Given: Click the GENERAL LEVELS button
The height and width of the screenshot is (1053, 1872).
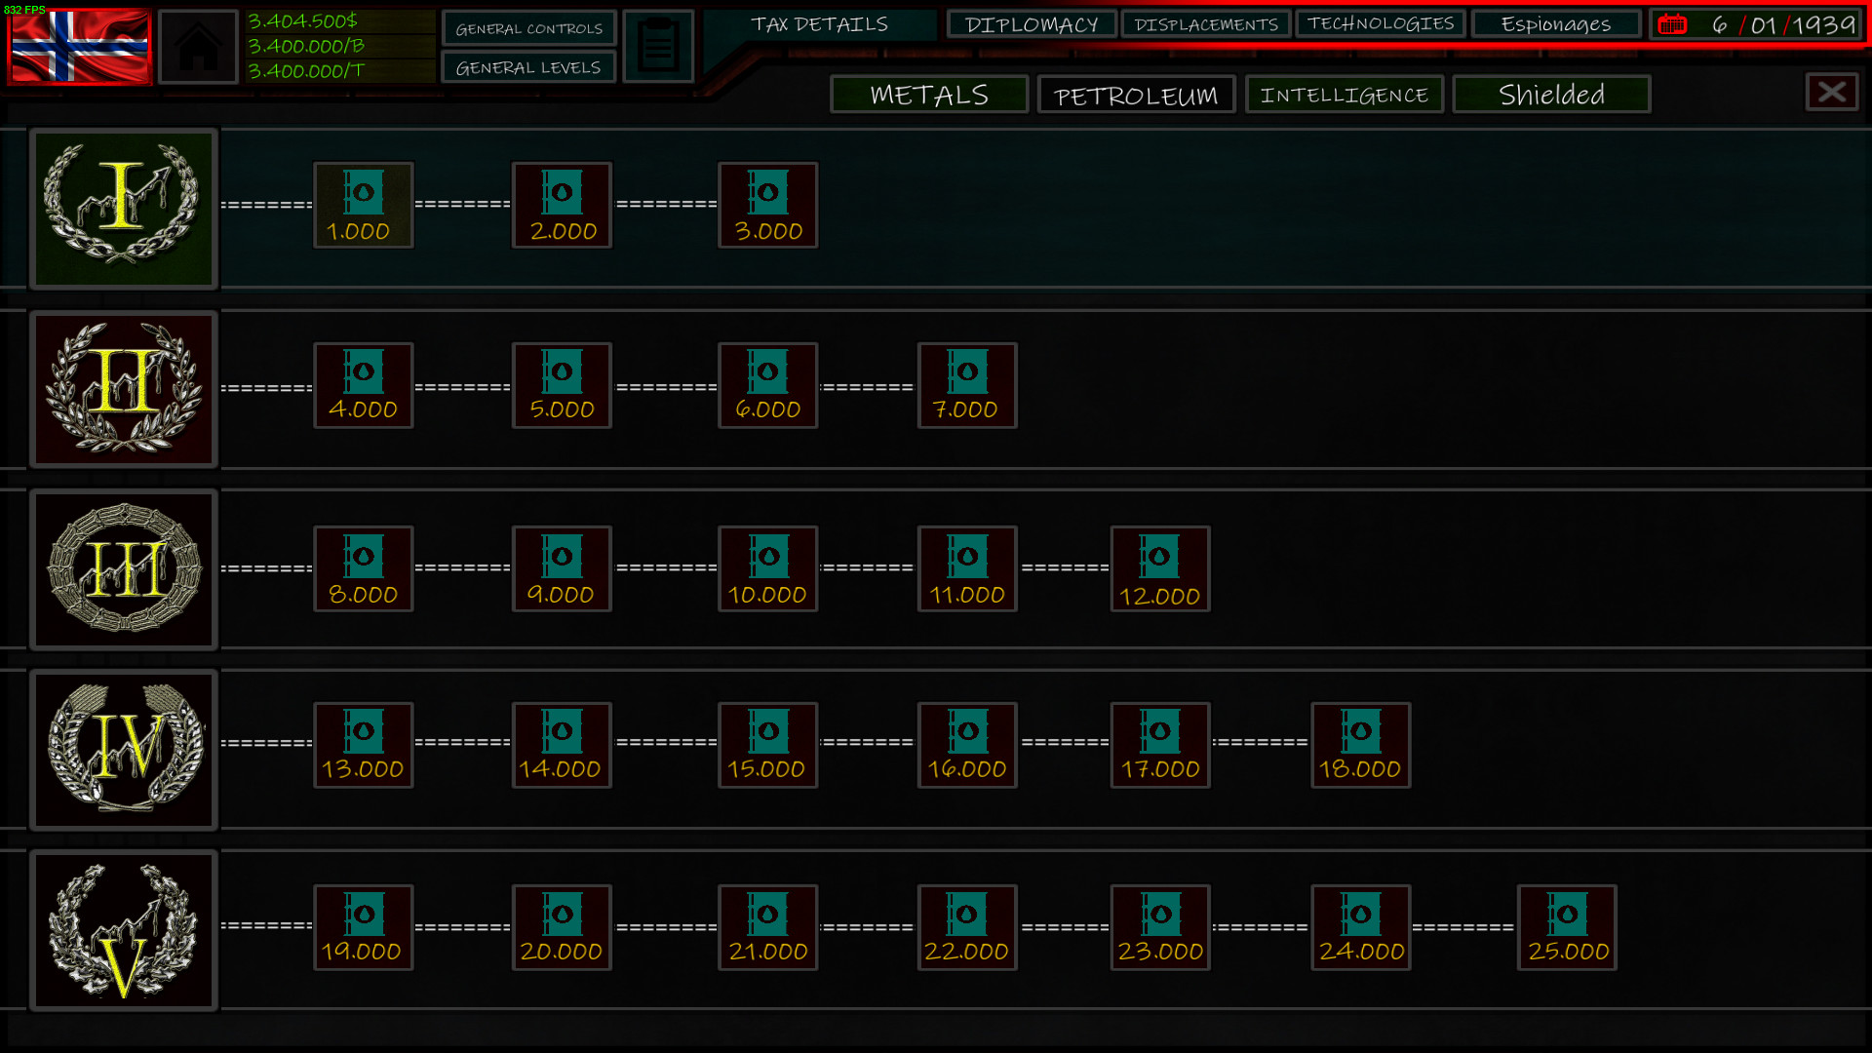Looking at the screenshot, I should tap(528, 66).
